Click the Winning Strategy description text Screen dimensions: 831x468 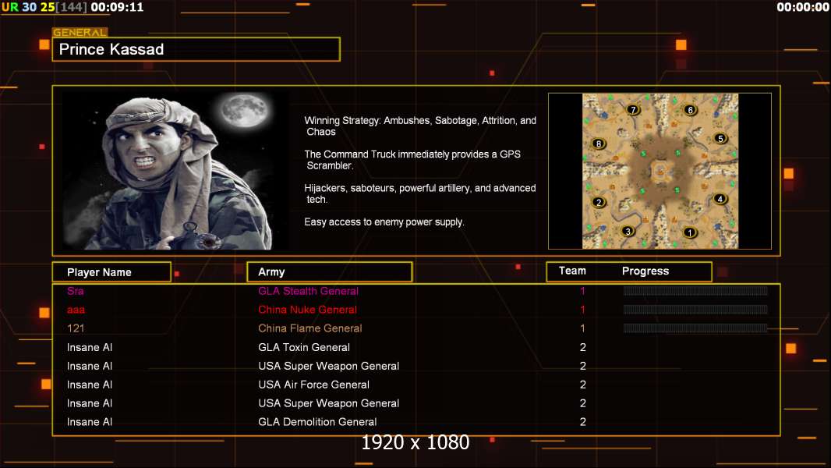[420, 126]
